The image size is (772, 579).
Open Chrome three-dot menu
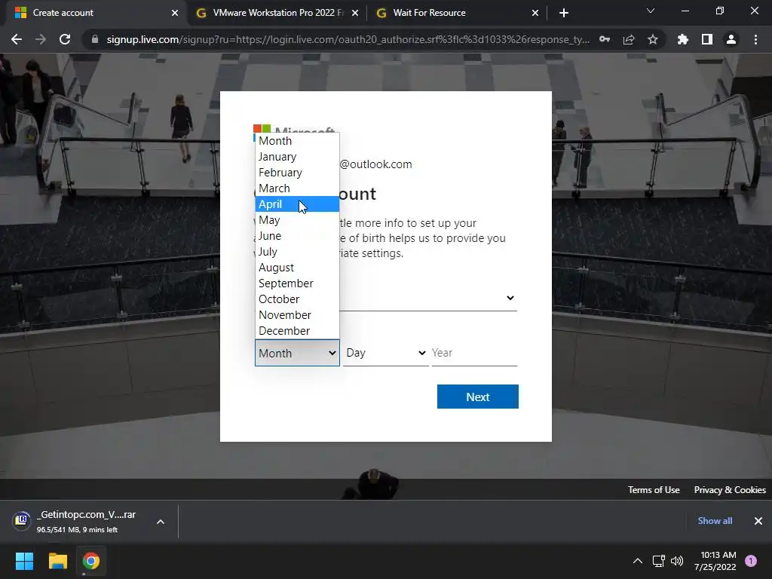[755, 39]
